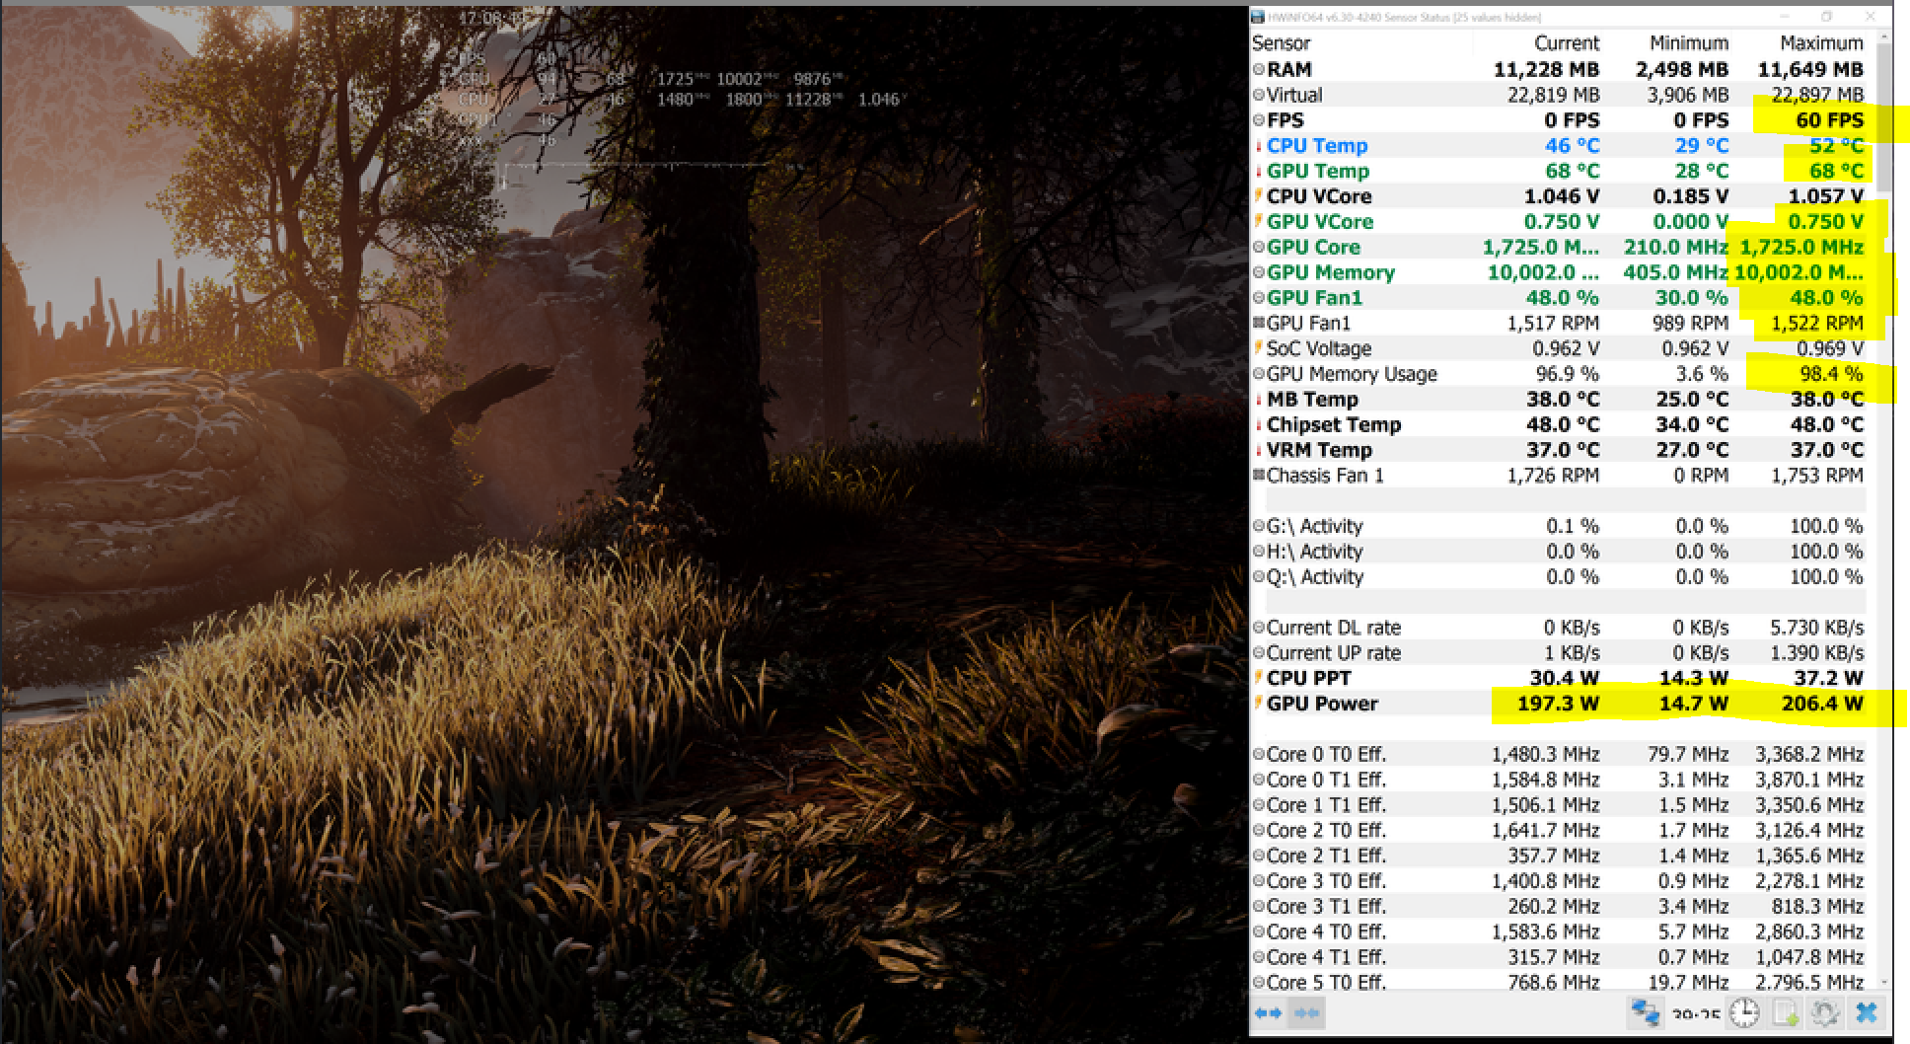The height and width of the screenshot is (1044, 1910).
Task: Click the 206.4 W maximum GPU Power value
Action: pyautogui.click(x=1822, y=704)
